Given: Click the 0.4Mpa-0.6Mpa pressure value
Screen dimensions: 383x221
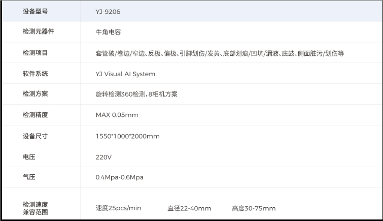Looking at the screenshot, I should (119, 177).
